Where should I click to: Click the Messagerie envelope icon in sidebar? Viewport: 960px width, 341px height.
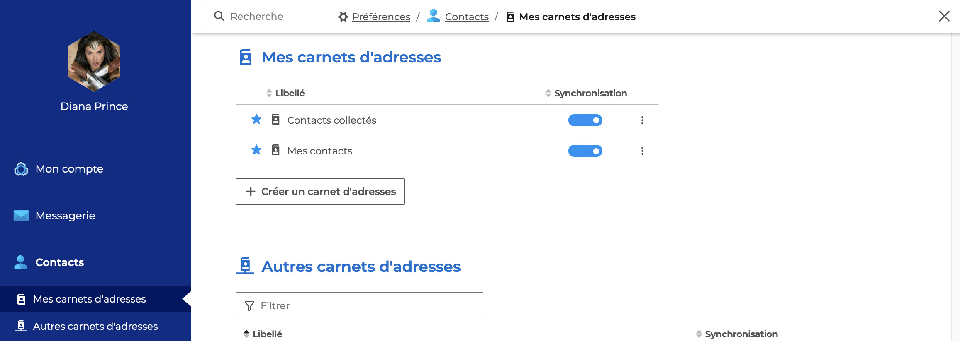point(21,216)
